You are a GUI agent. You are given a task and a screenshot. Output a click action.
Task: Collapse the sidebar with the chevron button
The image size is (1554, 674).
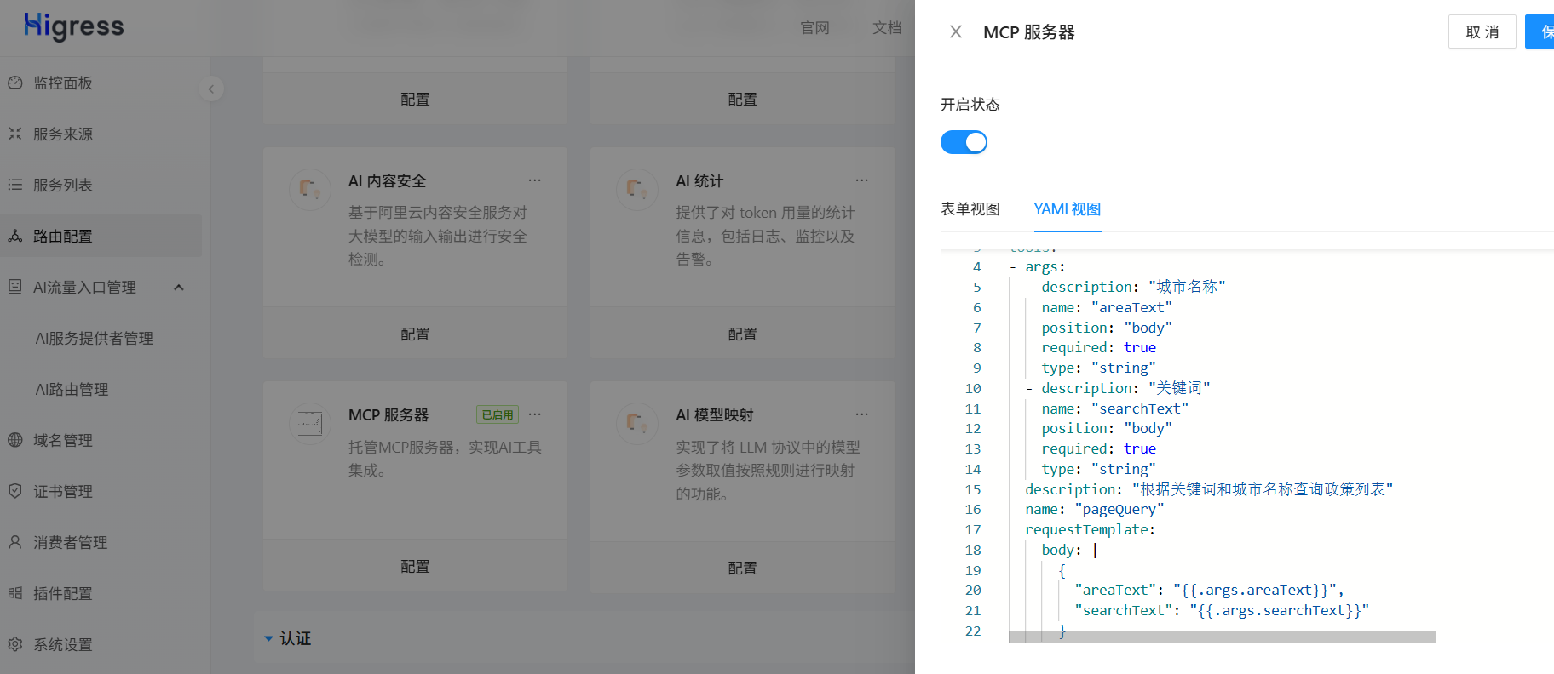[211, 89]
